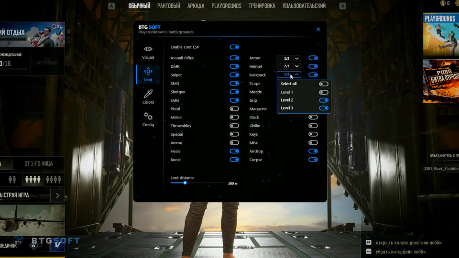Enable the Ammo loot toggle
This screenshot has width=459, height=258.
coord(234,143)
